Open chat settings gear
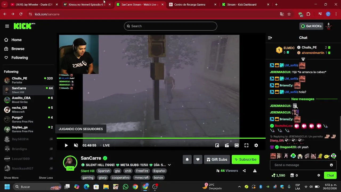This screenshot has height=192, width=341. pyautogui.click(x=319, y=175)
